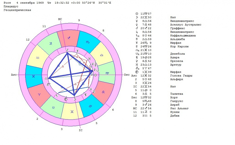Screen dimensions: 235x145
Task: Click the Mars glyph atop the chart wheel
Action: (x=67, y=50)
